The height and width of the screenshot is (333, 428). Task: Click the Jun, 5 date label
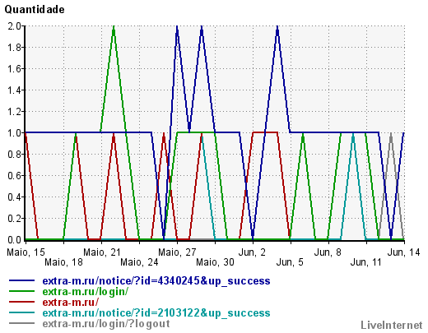[x=290, y=262]
